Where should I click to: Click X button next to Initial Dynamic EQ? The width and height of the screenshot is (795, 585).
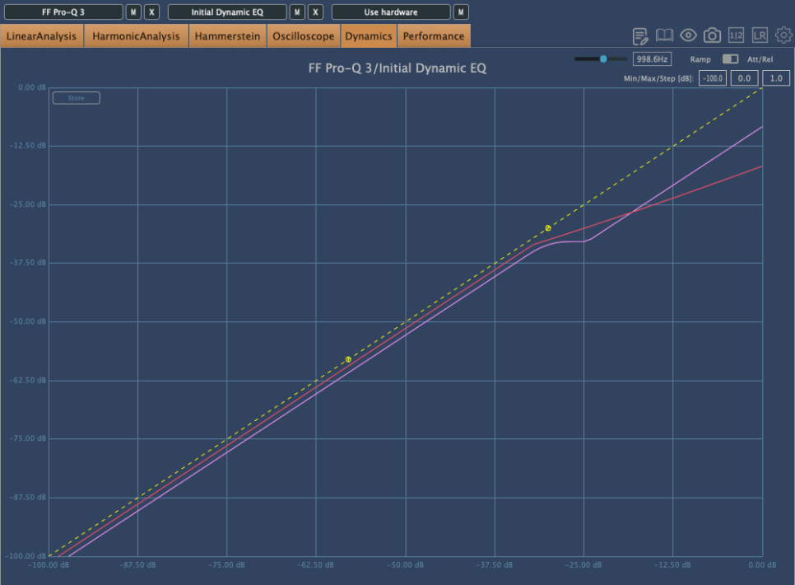(x=315, y=12)
